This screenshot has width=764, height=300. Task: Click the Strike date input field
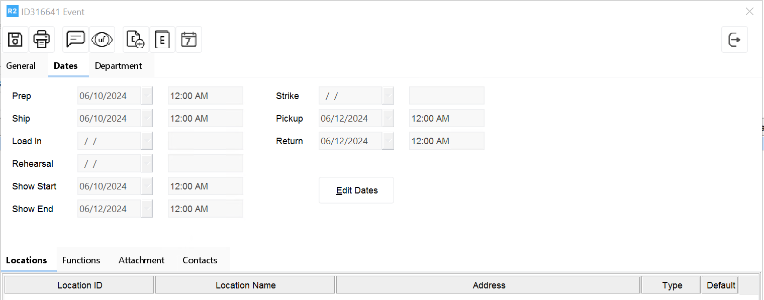coord(350,95)
